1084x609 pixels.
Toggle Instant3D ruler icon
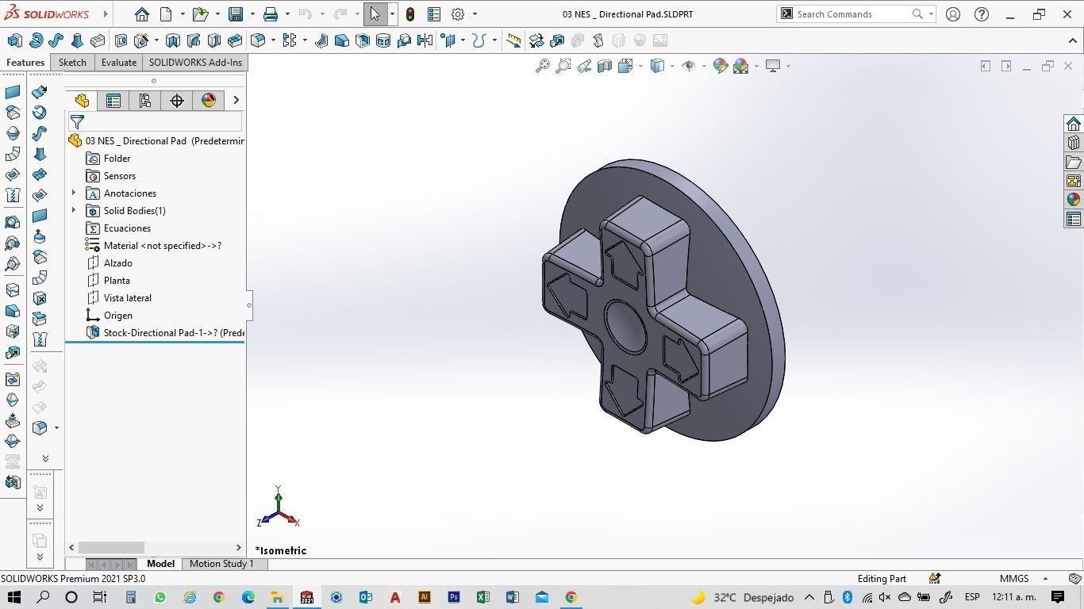pyautogui.click(x=514, y=40)
